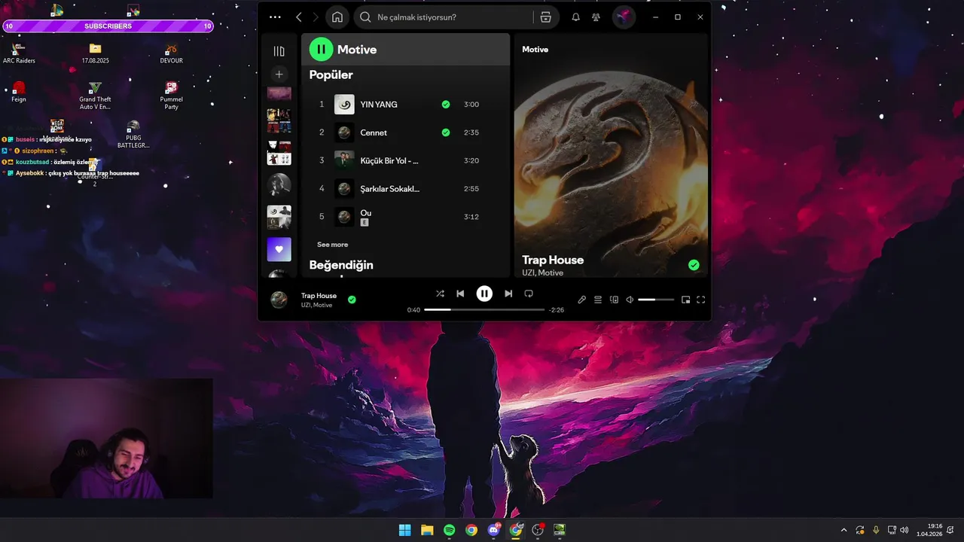Viewport: 964px width, 542px height.
Task: Open DEVOUR desktop shortcut
Action: click(171, 53)
